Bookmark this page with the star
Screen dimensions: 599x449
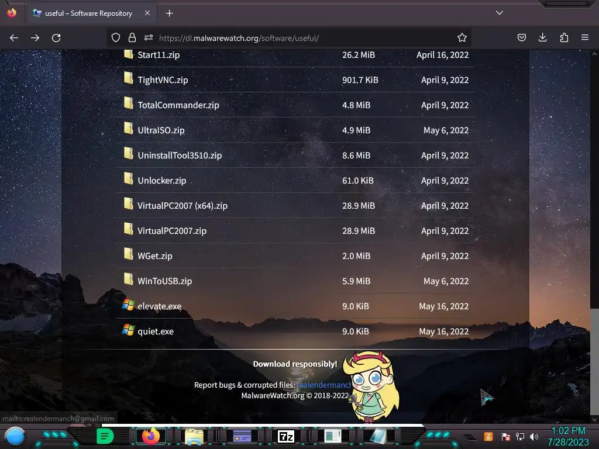(462, 37)
